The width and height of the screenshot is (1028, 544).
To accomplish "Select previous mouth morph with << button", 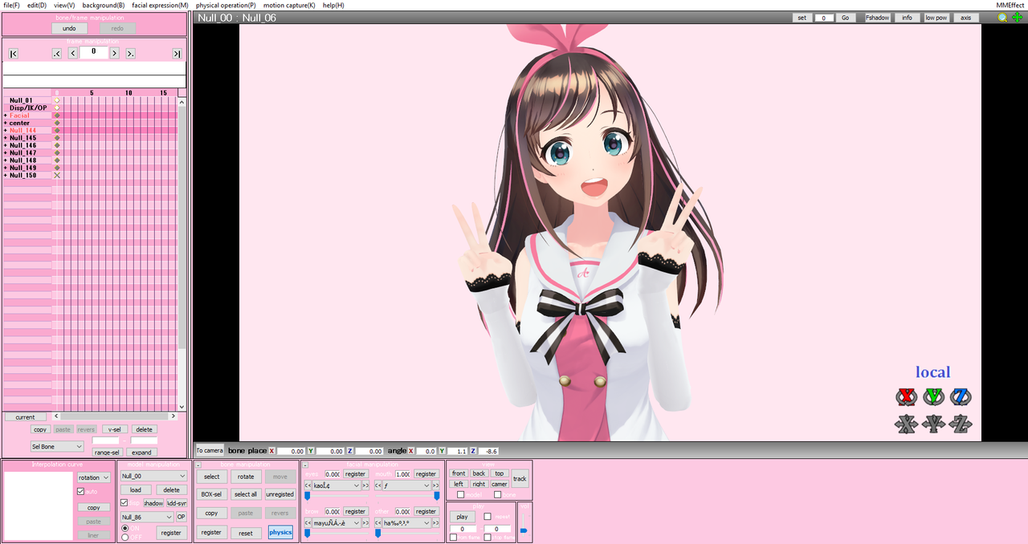I will pyautogui.click(x=377, y=485).
